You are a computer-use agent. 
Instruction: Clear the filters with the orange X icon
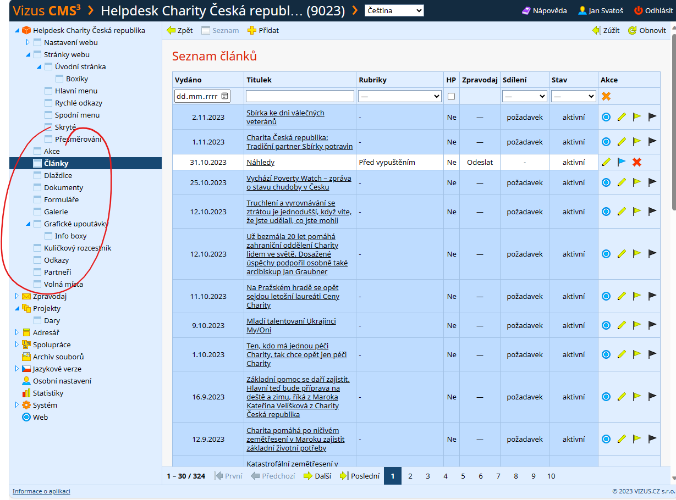point(606,96)
